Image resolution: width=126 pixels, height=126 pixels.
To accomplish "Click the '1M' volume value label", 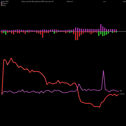I will pyautogui.click(x=120, y=91).
